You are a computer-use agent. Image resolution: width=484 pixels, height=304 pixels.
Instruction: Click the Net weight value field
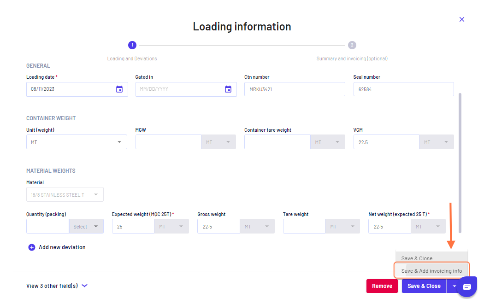[390, 227]
